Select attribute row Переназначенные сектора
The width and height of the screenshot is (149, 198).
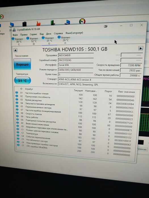click(x=74, y=108)
